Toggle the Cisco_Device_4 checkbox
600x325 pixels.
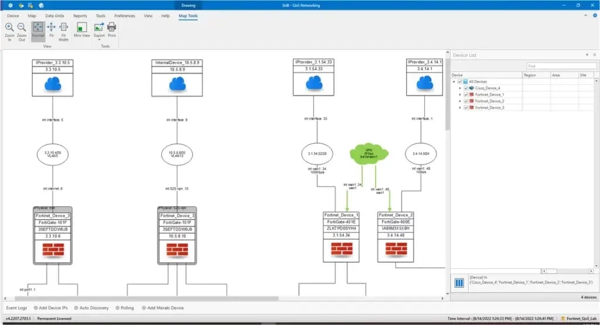466,88
